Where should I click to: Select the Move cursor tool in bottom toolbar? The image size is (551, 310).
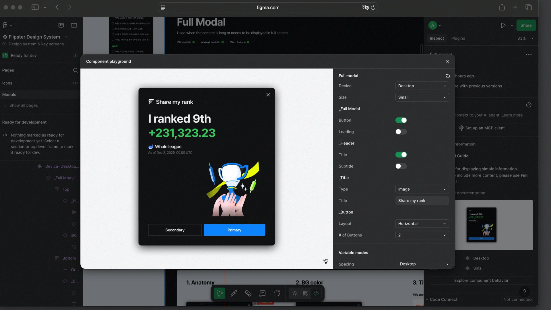pos(220,293)
